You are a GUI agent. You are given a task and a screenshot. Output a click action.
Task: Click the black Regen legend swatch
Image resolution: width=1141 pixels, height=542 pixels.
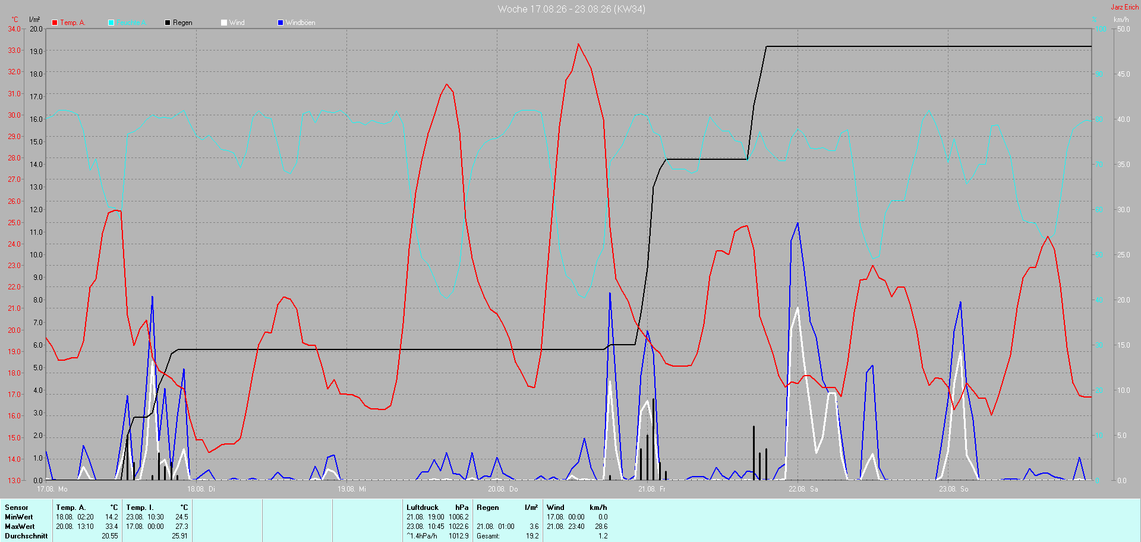pyautogui.click(x=168, y=23)
